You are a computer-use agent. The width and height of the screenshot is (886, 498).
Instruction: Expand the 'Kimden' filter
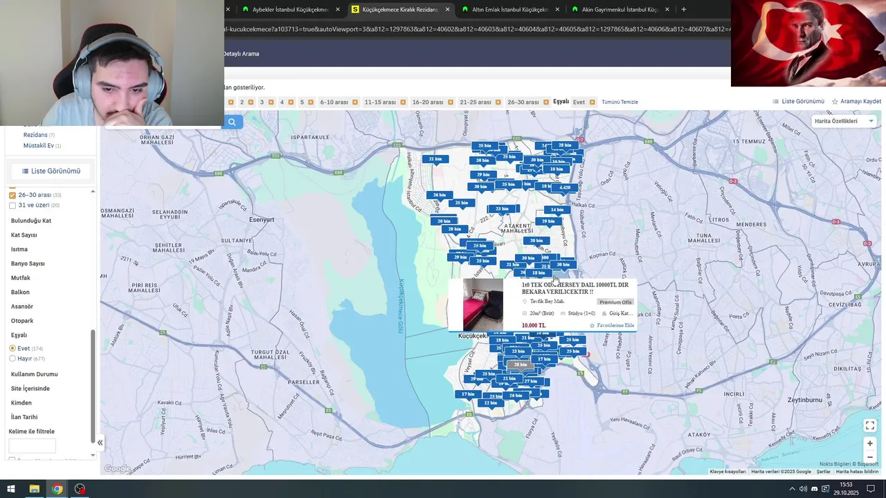(21, 403)
